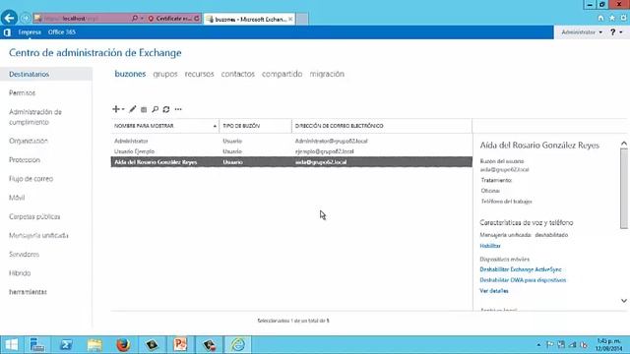Sort by DIRECCIÓN DE CORREO ELECTRÓNICO column
This screenshot has height=354, width=630.
pos(382,126)
